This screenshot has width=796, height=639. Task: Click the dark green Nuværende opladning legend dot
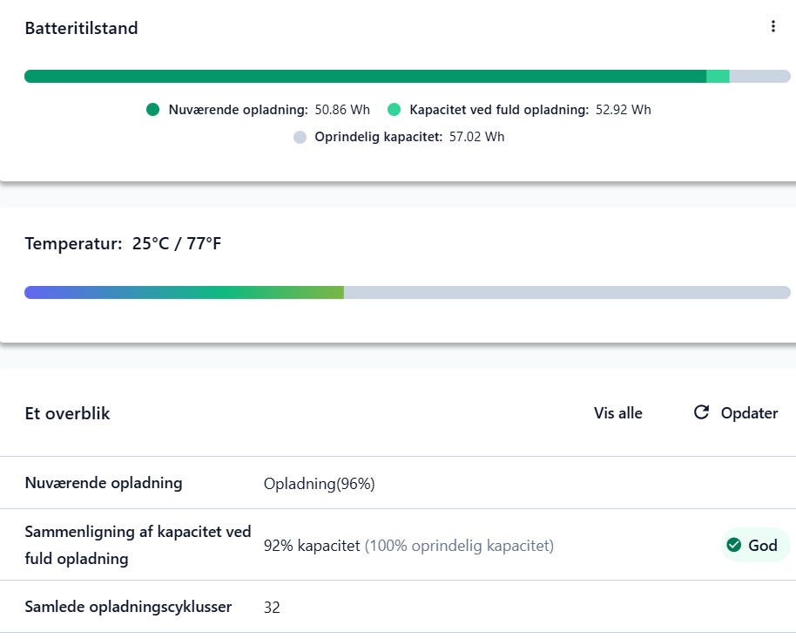[x=153, y=110]
